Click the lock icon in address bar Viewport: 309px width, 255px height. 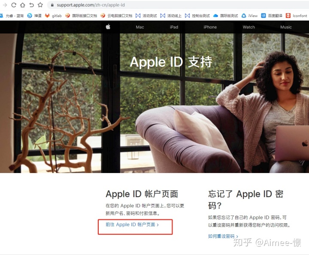pyautogui.click(x=52, y=5)
